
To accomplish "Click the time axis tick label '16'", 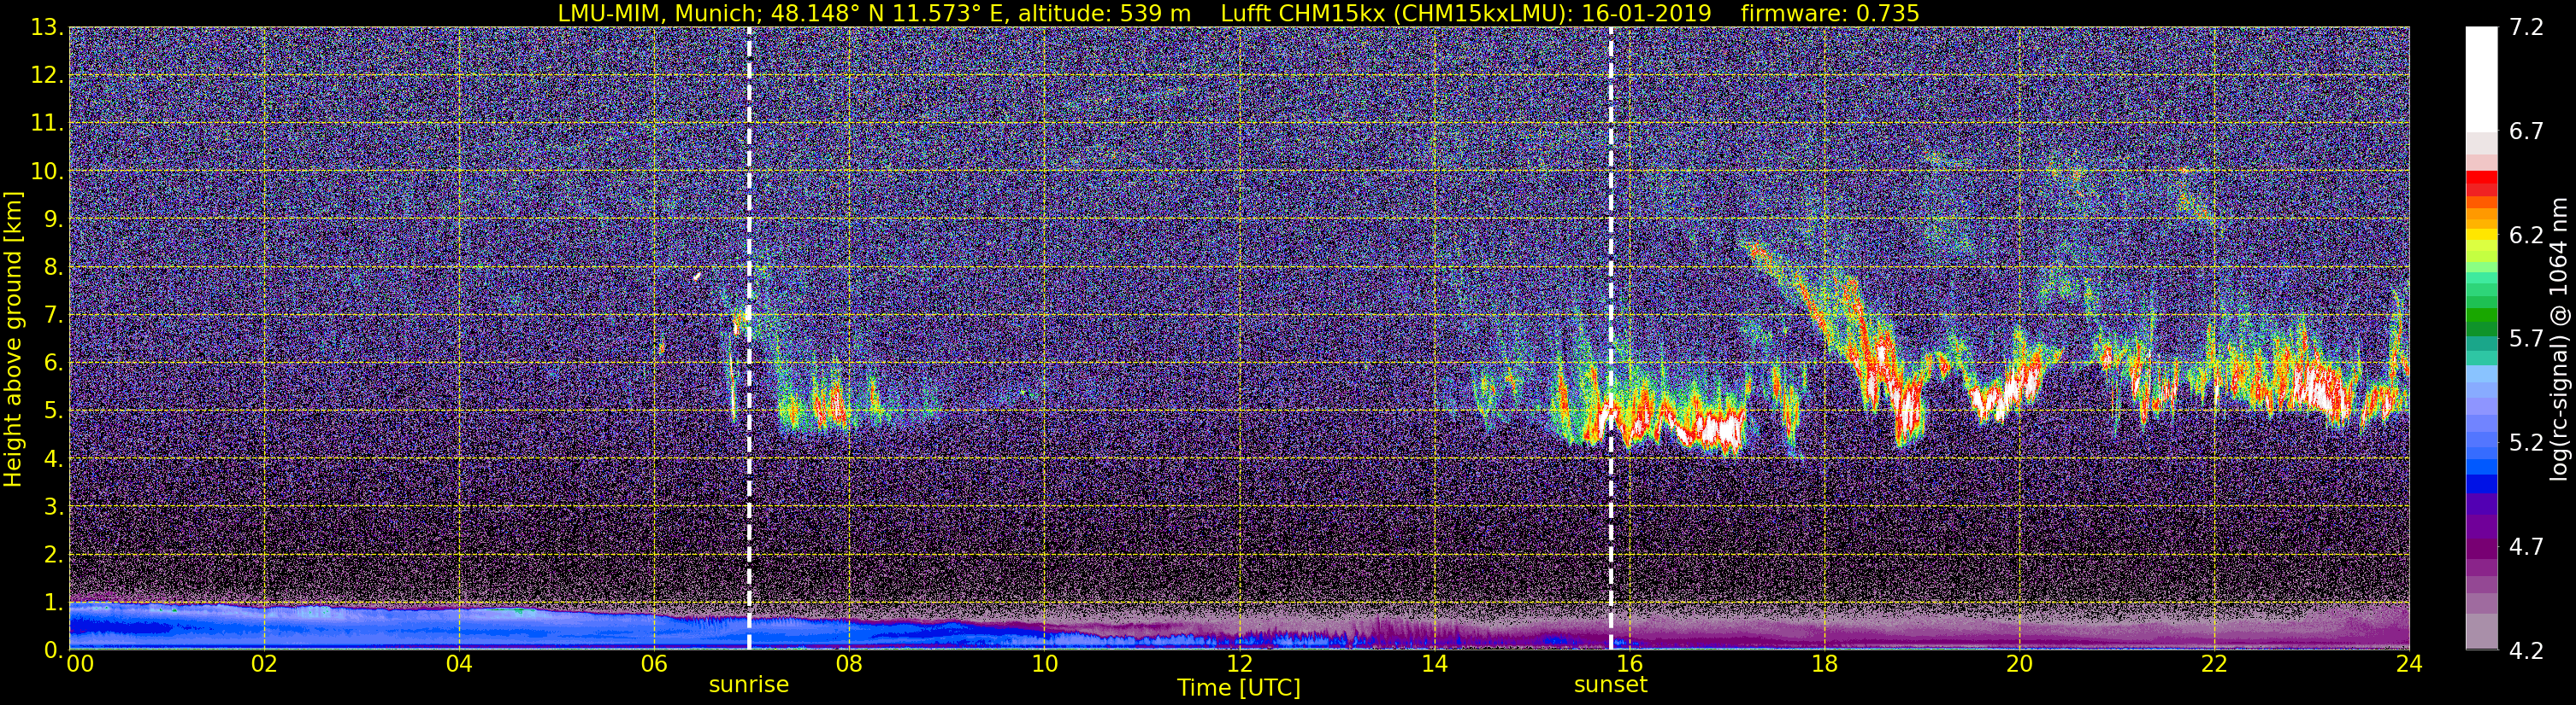I will pos(1629,665).
